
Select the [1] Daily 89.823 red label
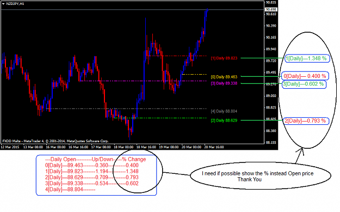224,58
